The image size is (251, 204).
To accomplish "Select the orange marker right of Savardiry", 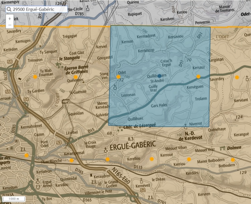I will click(237, 77).
